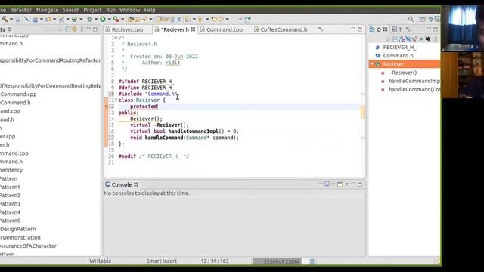Open the Window menu
Viewport: 484px width, 272px height.
point(129,10)
